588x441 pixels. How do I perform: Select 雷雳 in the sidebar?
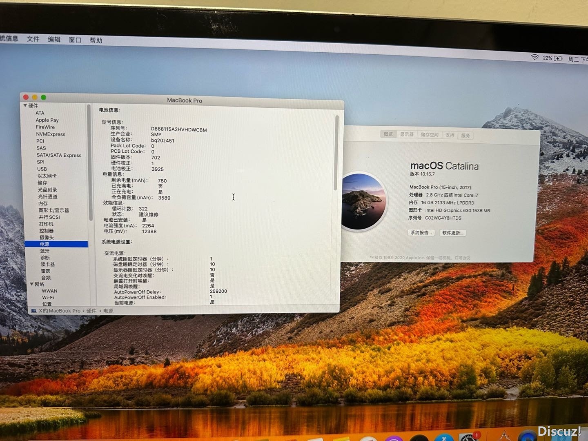45,271
